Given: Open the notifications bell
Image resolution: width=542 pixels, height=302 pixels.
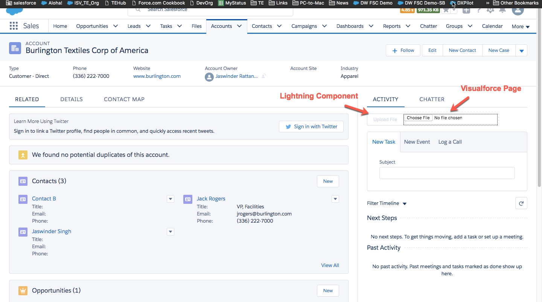Looking at the screenshot, I should [502, 10].
